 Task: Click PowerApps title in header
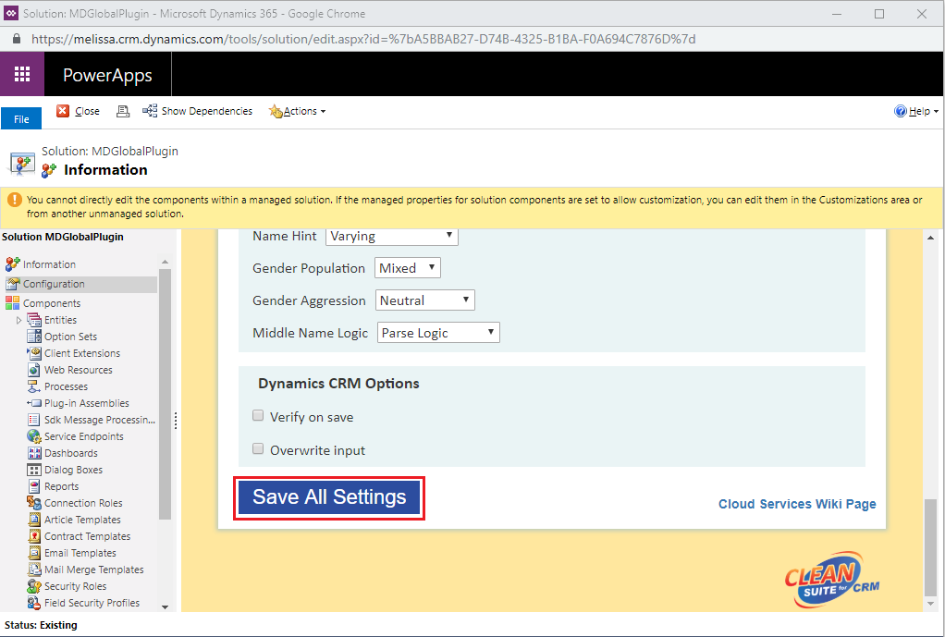click(107, 75)
